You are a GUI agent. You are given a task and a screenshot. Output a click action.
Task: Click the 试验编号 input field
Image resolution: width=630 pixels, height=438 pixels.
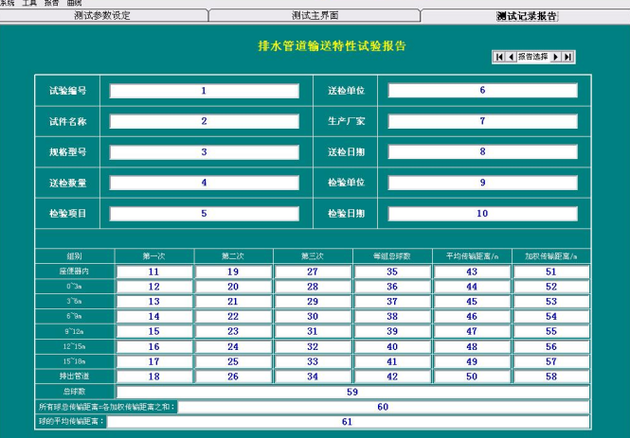click(x=204, y=91)
